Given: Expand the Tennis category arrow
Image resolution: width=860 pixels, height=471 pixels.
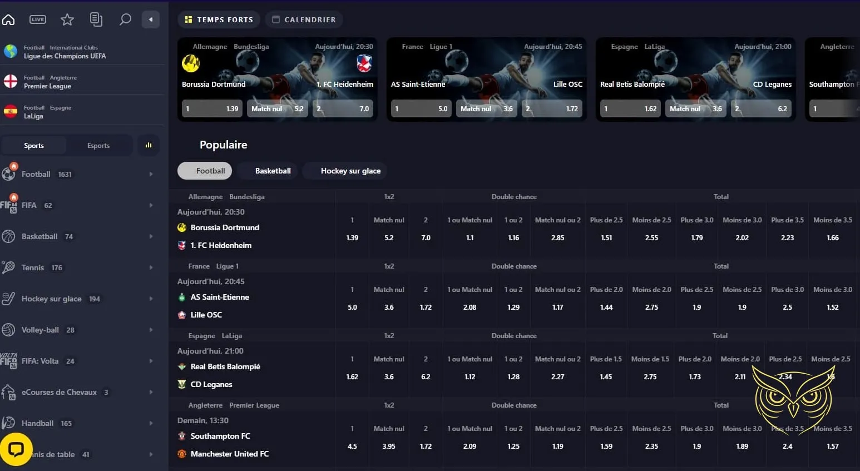Looking at the screenshot, I should click(x=151, y=267).
